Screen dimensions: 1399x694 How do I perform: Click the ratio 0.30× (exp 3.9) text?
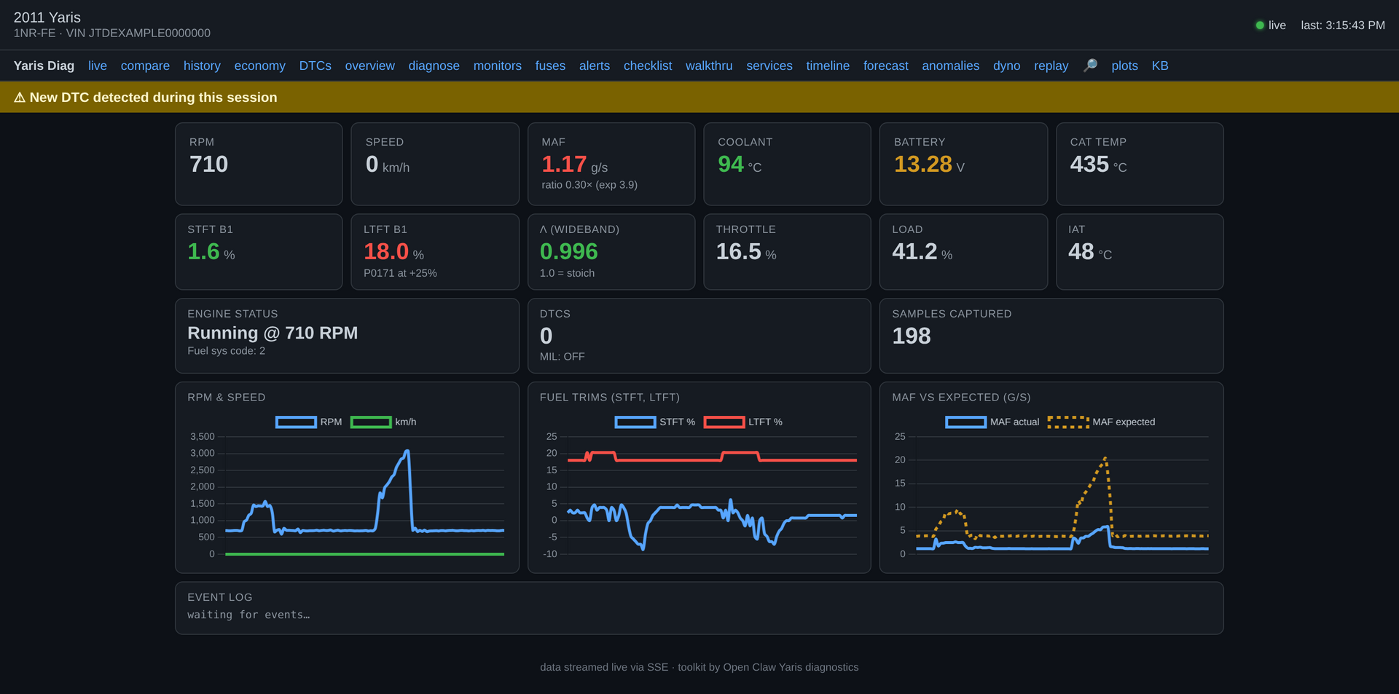click(x=589, y=185)
